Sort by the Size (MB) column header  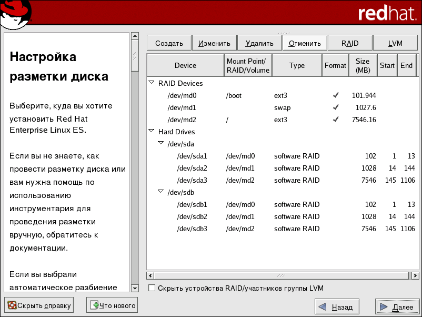pyautogui.click(x=363, y=65)
